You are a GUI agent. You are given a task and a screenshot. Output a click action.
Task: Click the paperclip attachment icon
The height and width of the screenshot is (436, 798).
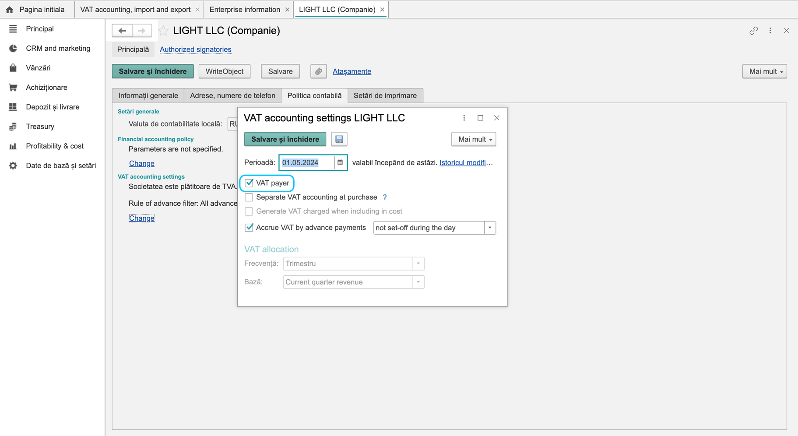click(x=319, y=71)
